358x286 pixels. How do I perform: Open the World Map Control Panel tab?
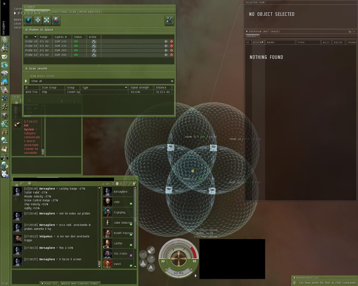[80, 284]
